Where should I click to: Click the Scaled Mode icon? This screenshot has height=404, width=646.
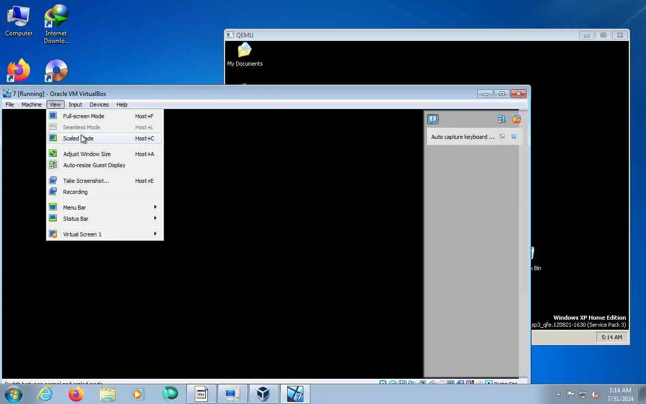coord(52,138)
